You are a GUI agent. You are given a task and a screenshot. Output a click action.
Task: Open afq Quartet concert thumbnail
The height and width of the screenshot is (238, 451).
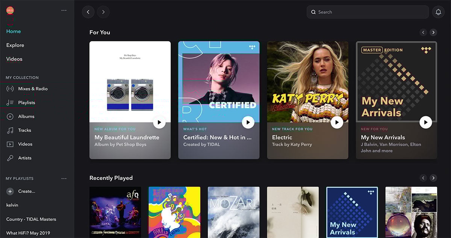[x=115, y=212]
